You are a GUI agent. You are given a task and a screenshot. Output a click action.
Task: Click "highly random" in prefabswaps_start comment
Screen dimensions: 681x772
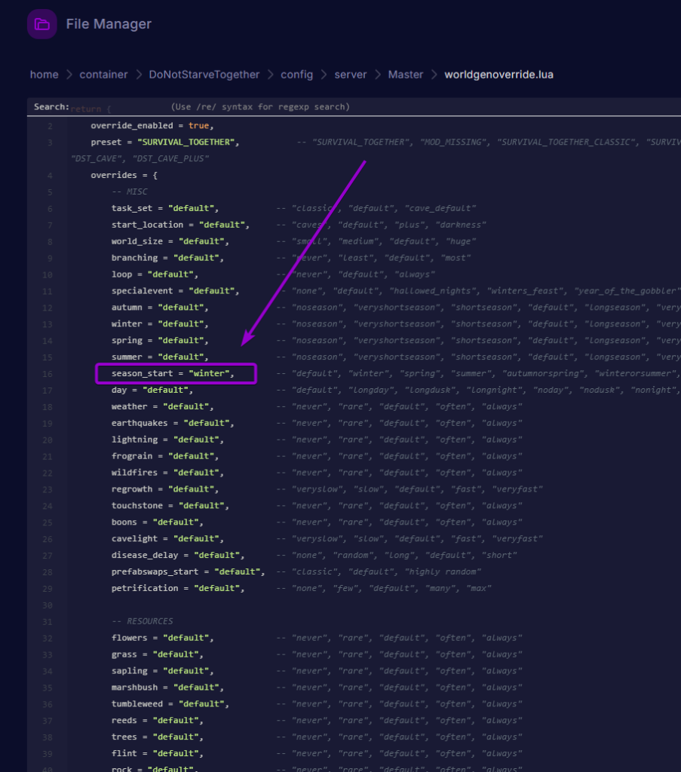[x=443, y=571]
